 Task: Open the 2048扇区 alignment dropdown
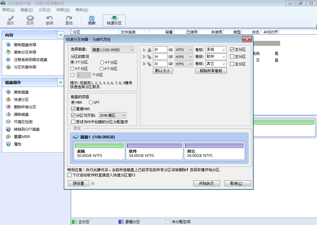click(113, 115)
